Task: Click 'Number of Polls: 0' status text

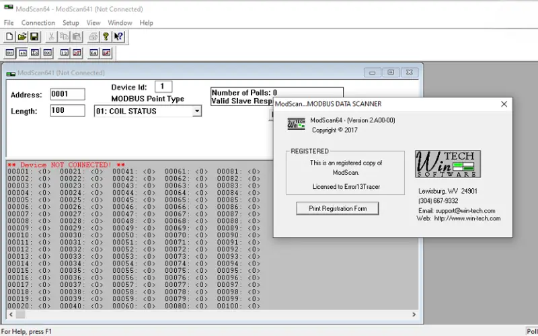Action: click(244, 93)
